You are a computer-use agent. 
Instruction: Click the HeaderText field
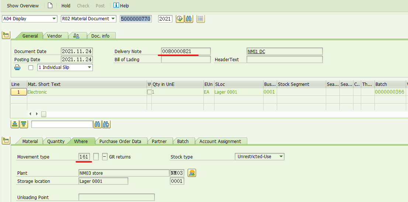pos(285,59)
